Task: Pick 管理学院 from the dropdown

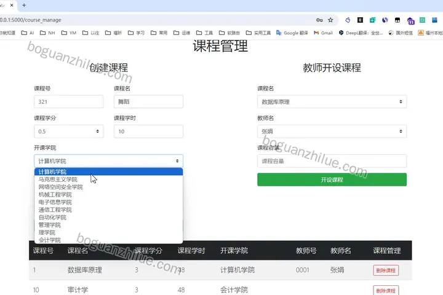Action: pos(108,225)
